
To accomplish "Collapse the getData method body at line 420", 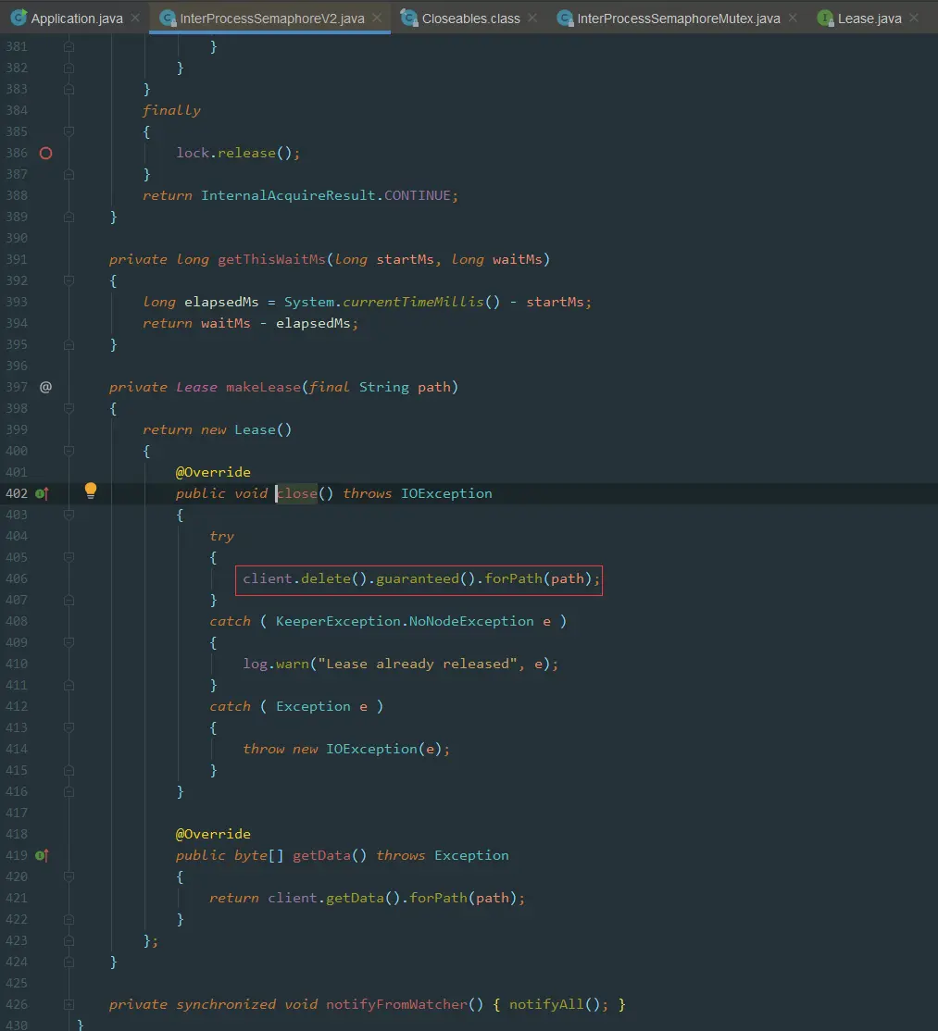I will [x=69, y=876].
